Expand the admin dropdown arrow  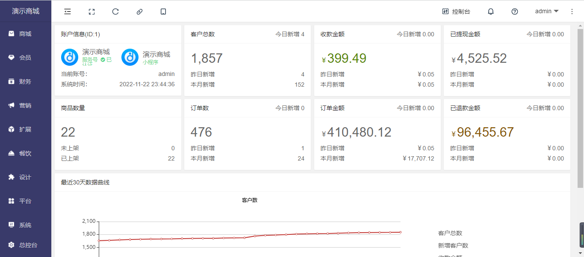point(556,12)
